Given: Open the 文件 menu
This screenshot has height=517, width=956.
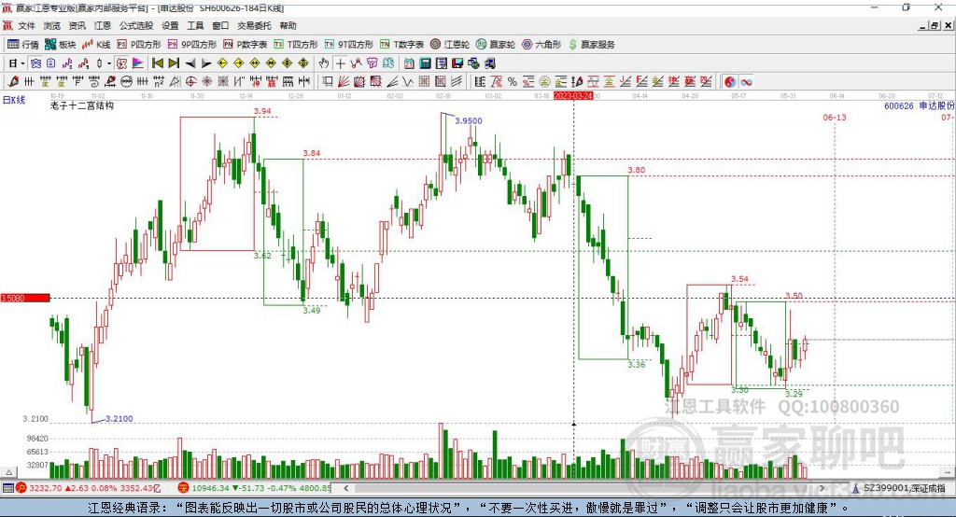Looking at the screenshot, I should coord(26,25).
